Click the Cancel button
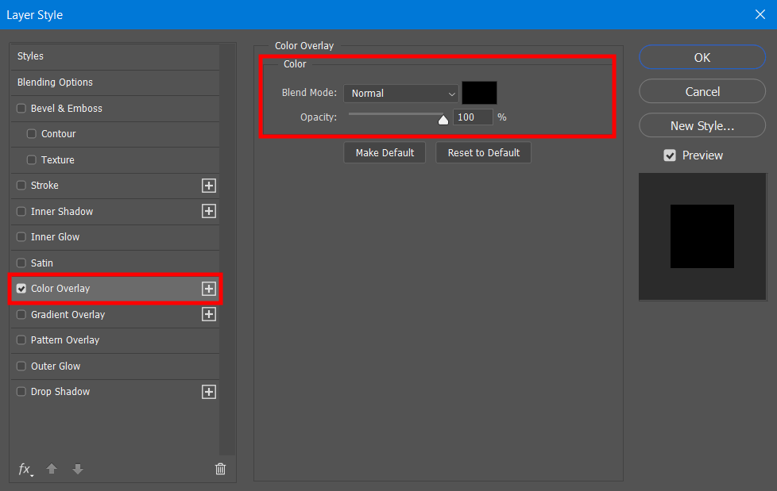 pyautogui.click(x=702, y=91)
